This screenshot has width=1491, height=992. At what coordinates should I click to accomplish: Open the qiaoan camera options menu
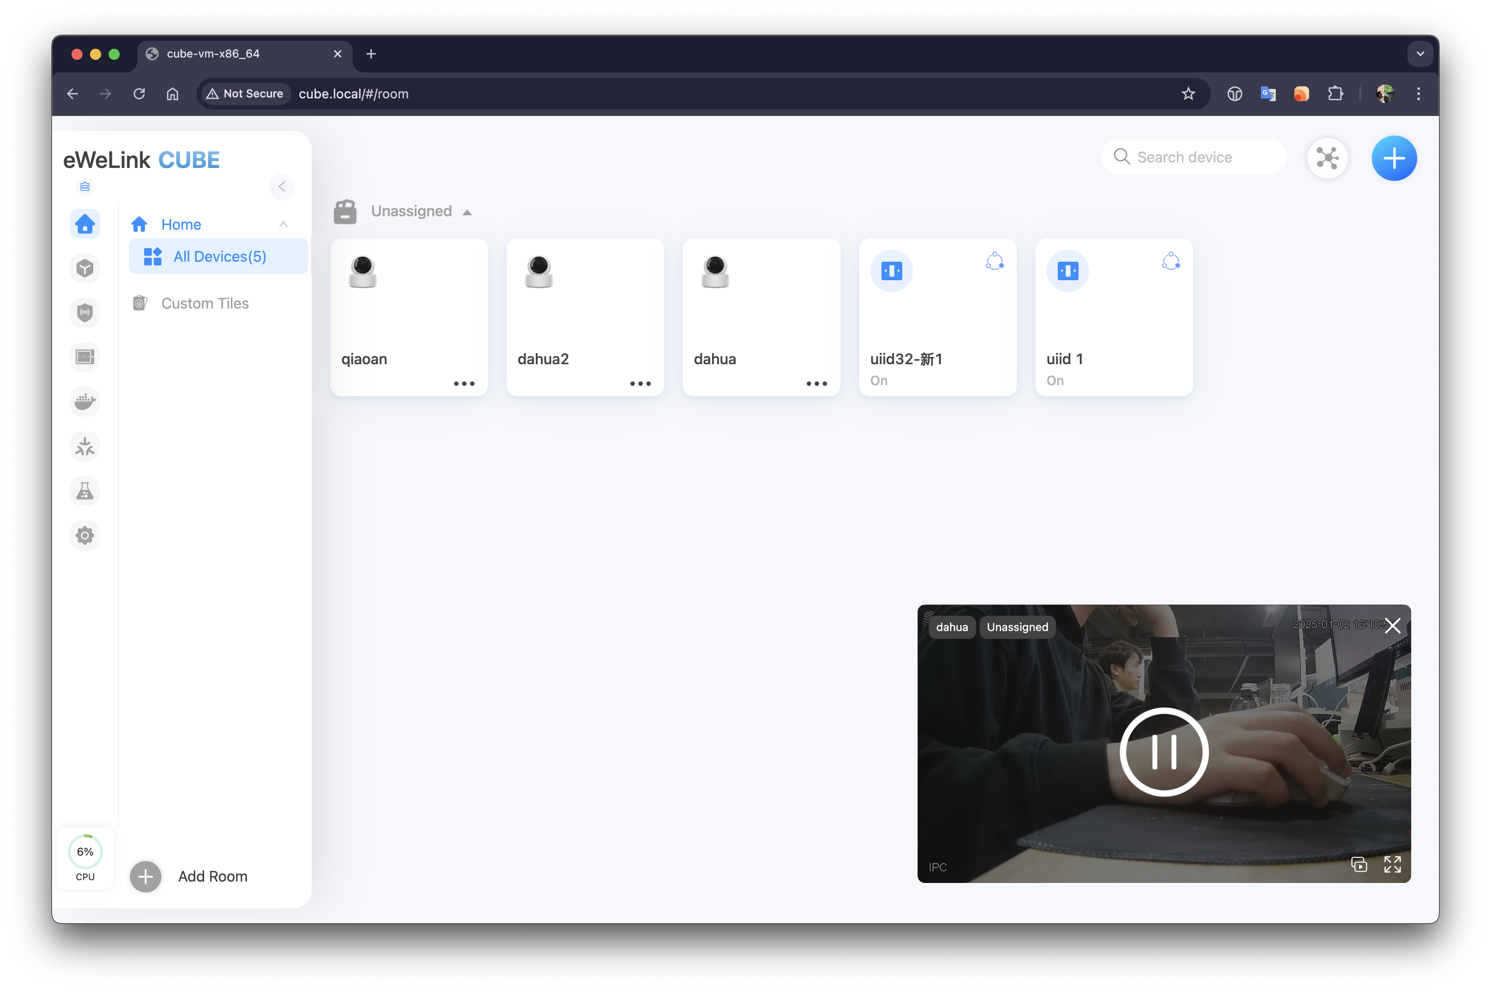click(464, 384)
